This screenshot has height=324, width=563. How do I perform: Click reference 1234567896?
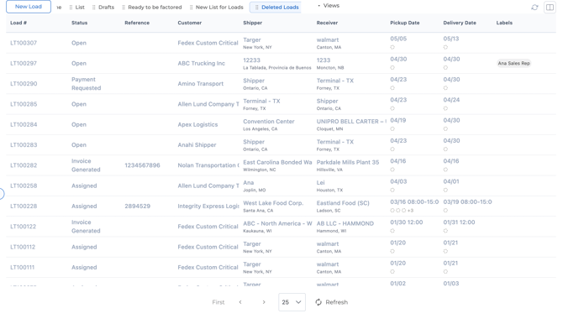tap(142, 165)
